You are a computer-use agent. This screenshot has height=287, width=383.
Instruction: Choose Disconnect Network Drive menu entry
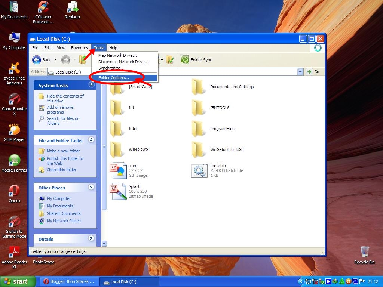tap(123, 62)
